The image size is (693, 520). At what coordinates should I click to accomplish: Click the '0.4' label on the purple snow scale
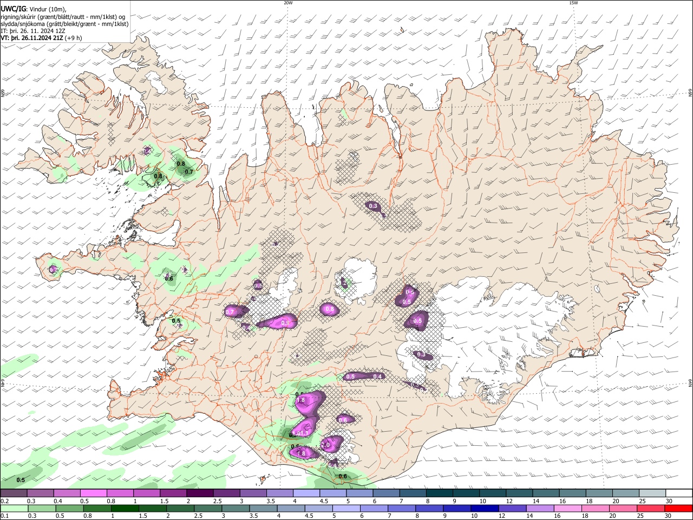pos(58,501)
